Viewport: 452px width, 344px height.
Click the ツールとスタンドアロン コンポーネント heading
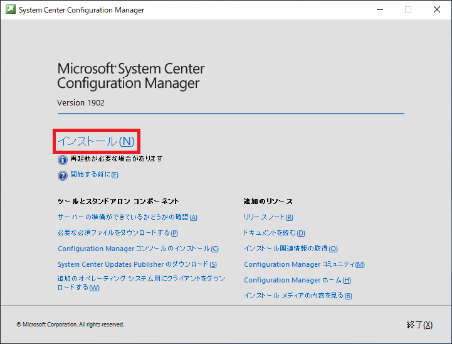coord(118,201)
